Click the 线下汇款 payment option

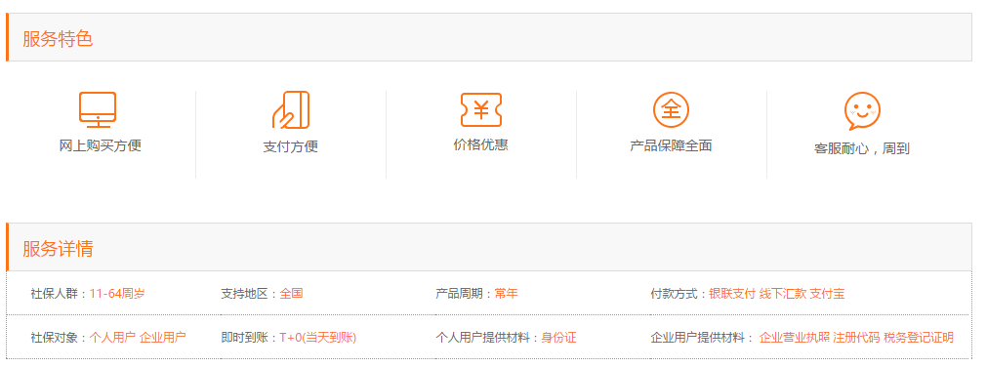[x=782, y=293]
